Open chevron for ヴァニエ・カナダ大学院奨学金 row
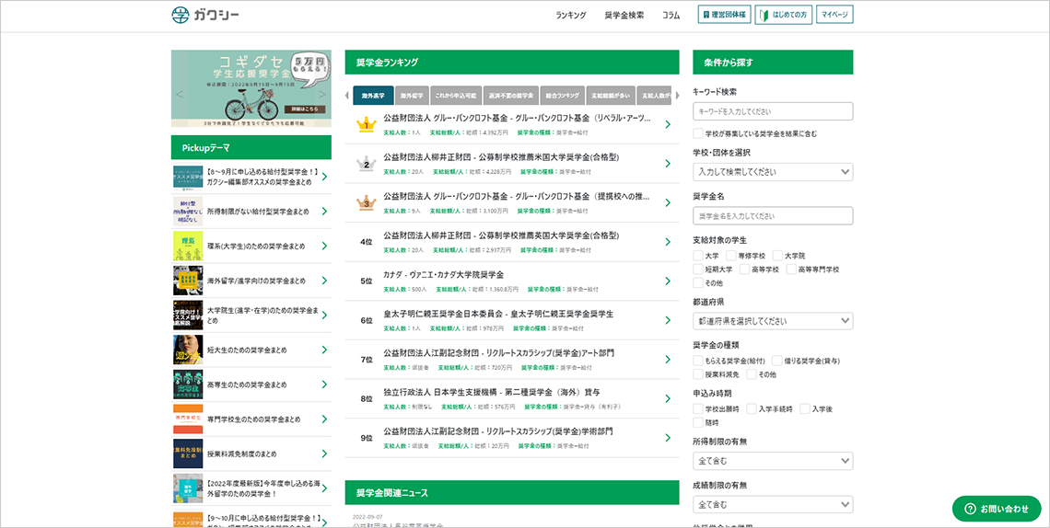 (x=668, y=281)
